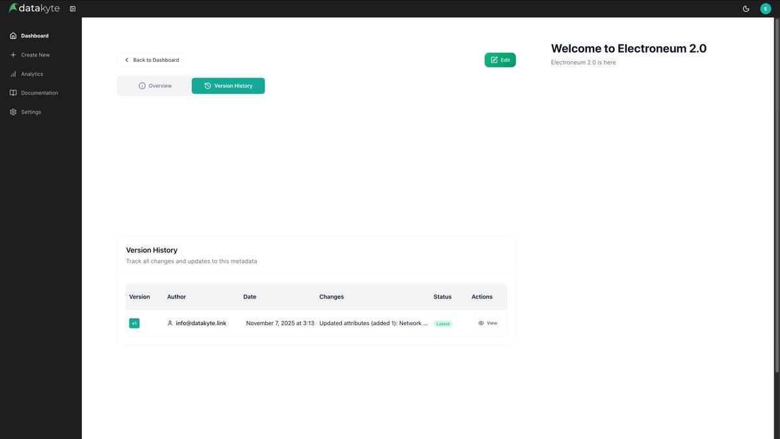Click the Status column header
Image resolution: width=780 pixels, height=439 pixels.
(443, 297)
